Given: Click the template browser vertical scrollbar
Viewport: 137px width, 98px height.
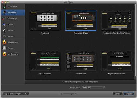Looking at the screenshot, I should tap(135, 40).
